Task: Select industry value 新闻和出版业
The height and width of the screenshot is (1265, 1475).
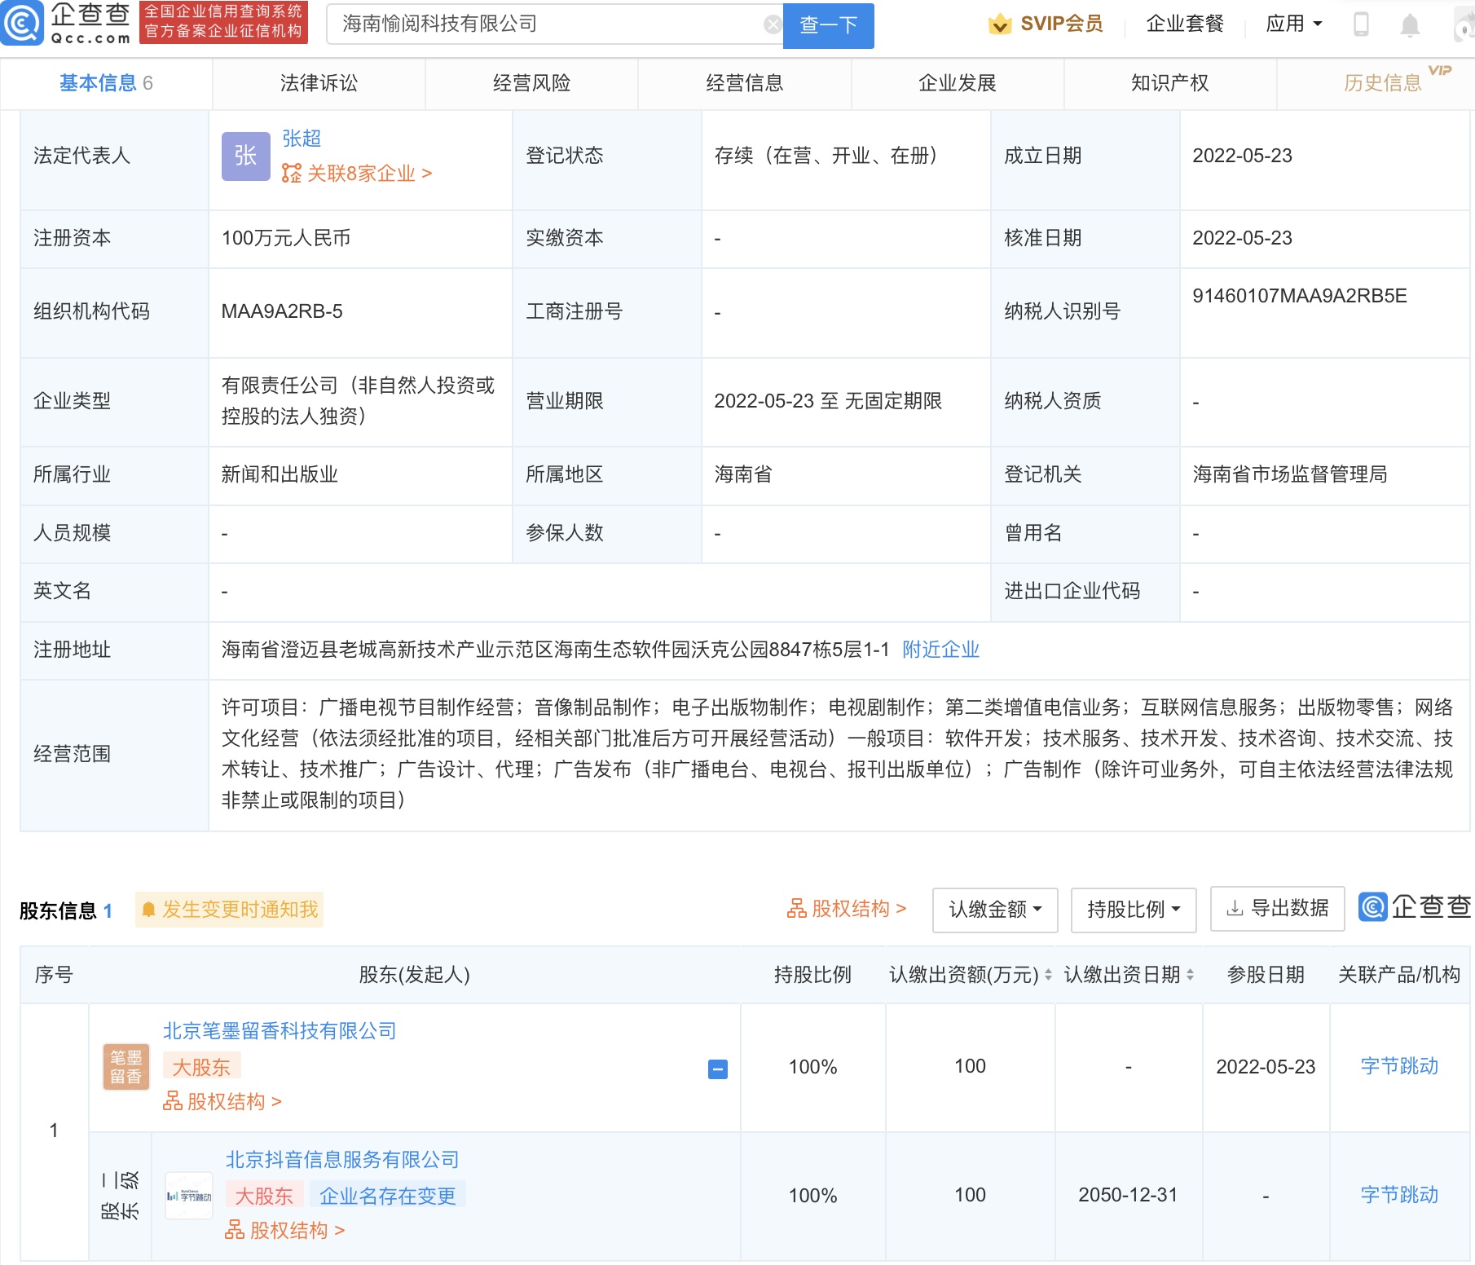Action: coord(280,474)
